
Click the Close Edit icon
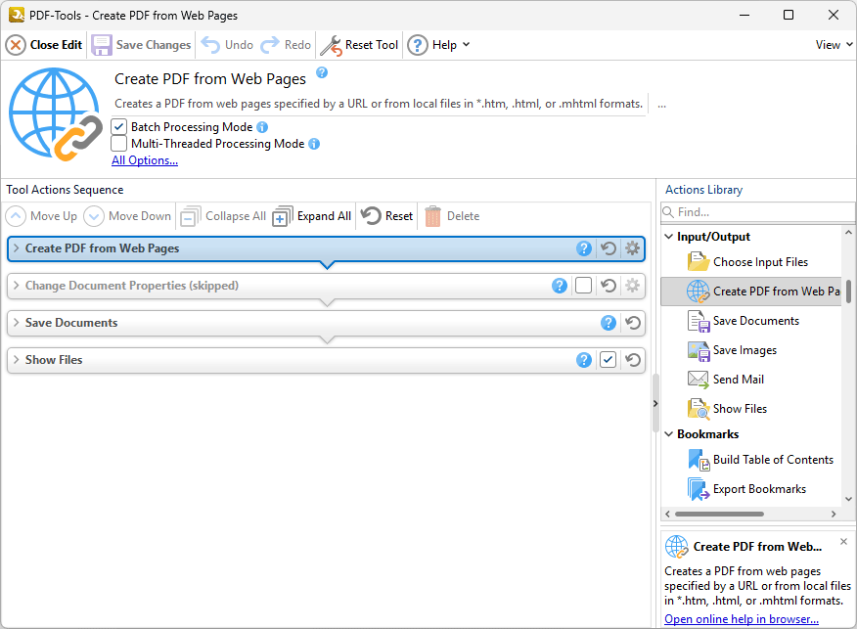(x=16, y=45)
